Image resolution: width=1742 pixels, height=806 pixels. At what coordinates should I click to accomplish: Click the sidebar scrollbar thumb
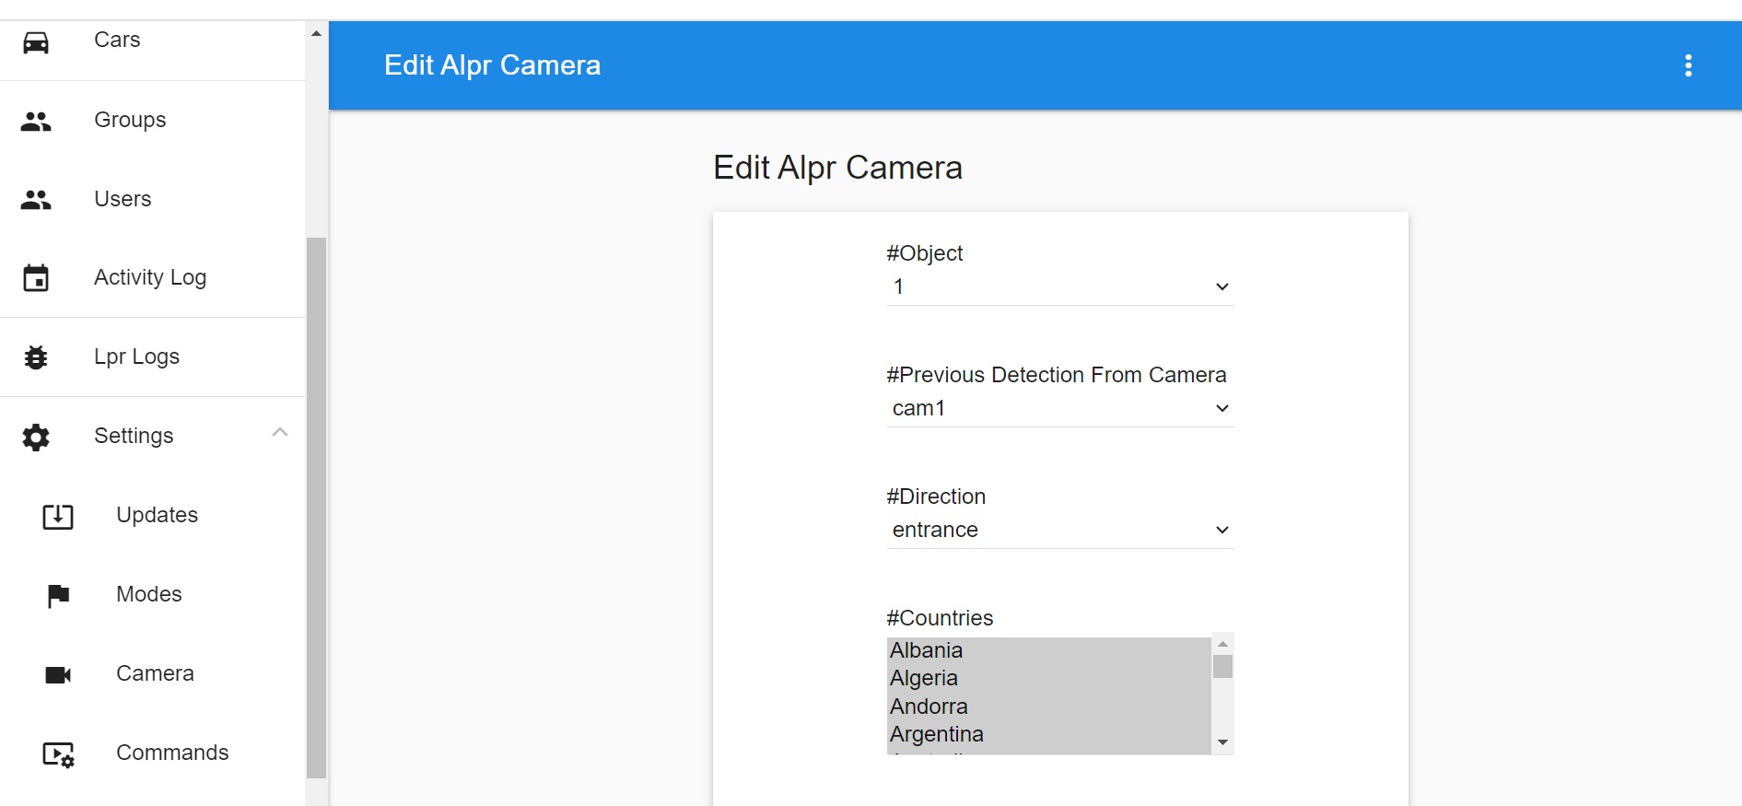tap(317, 508)
